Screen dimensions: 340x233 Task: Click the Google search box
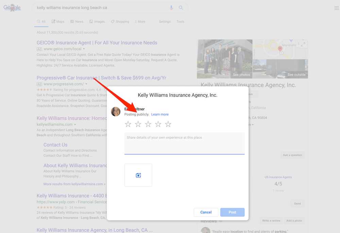coord(110,8)
